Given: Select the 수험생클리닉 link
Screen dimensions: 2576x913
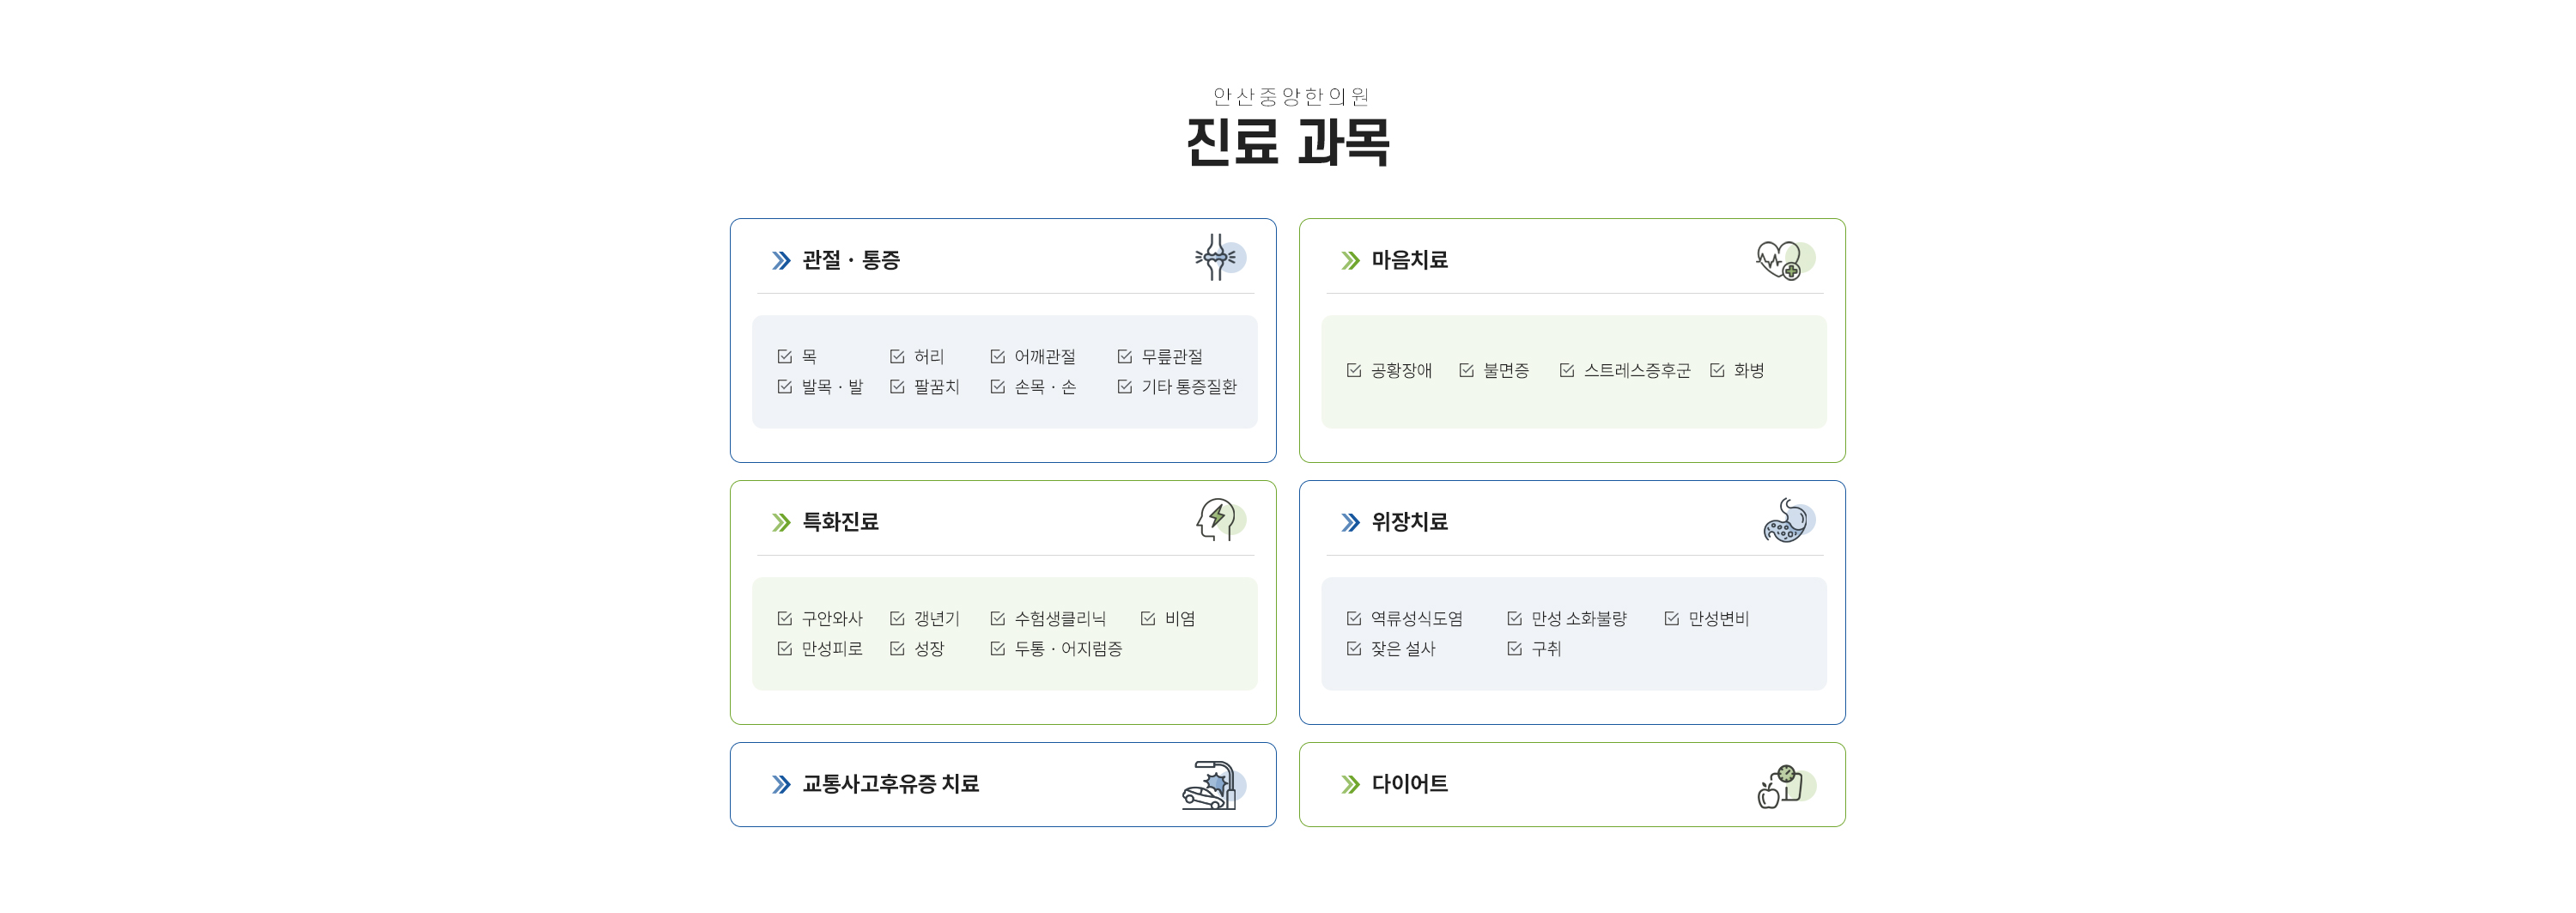Looking at the screenshot, I should click(x=1060, y=619).
